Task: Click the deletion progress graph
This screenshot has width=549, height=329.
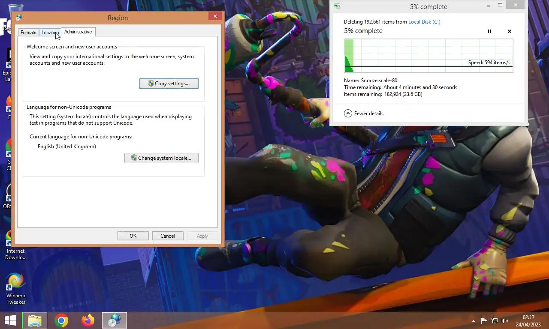Action: point(428,56)
